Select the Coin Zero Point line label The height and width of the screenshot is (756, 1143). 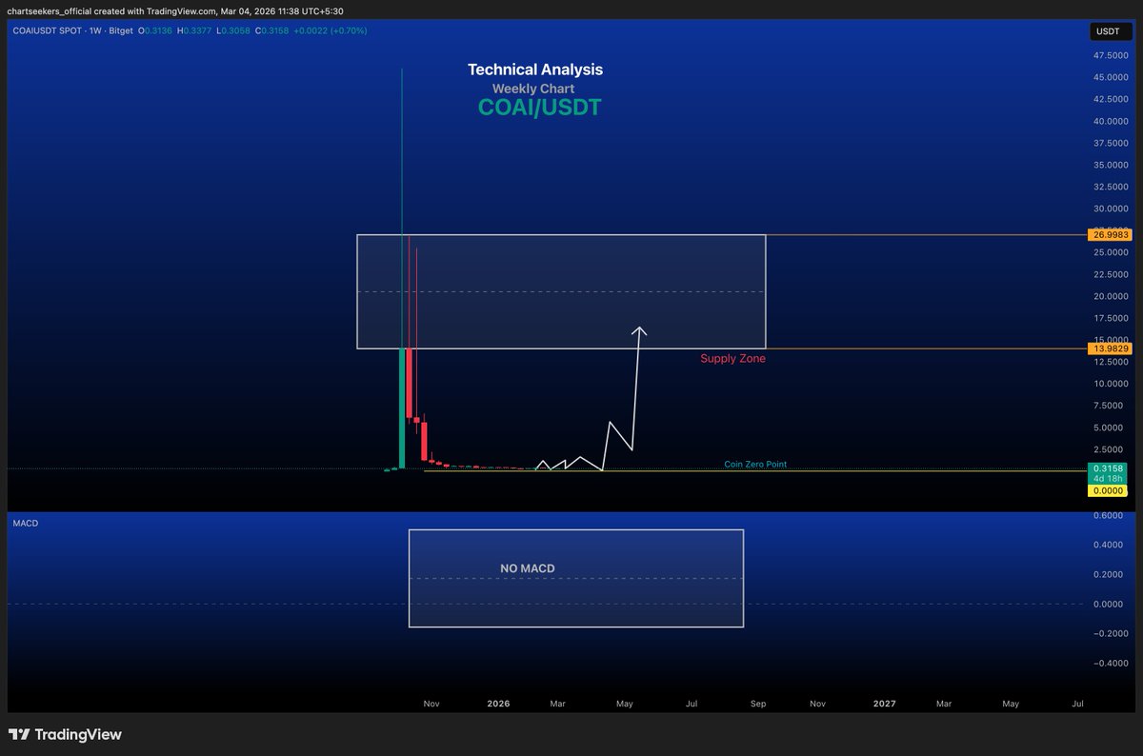click(755, 464)
